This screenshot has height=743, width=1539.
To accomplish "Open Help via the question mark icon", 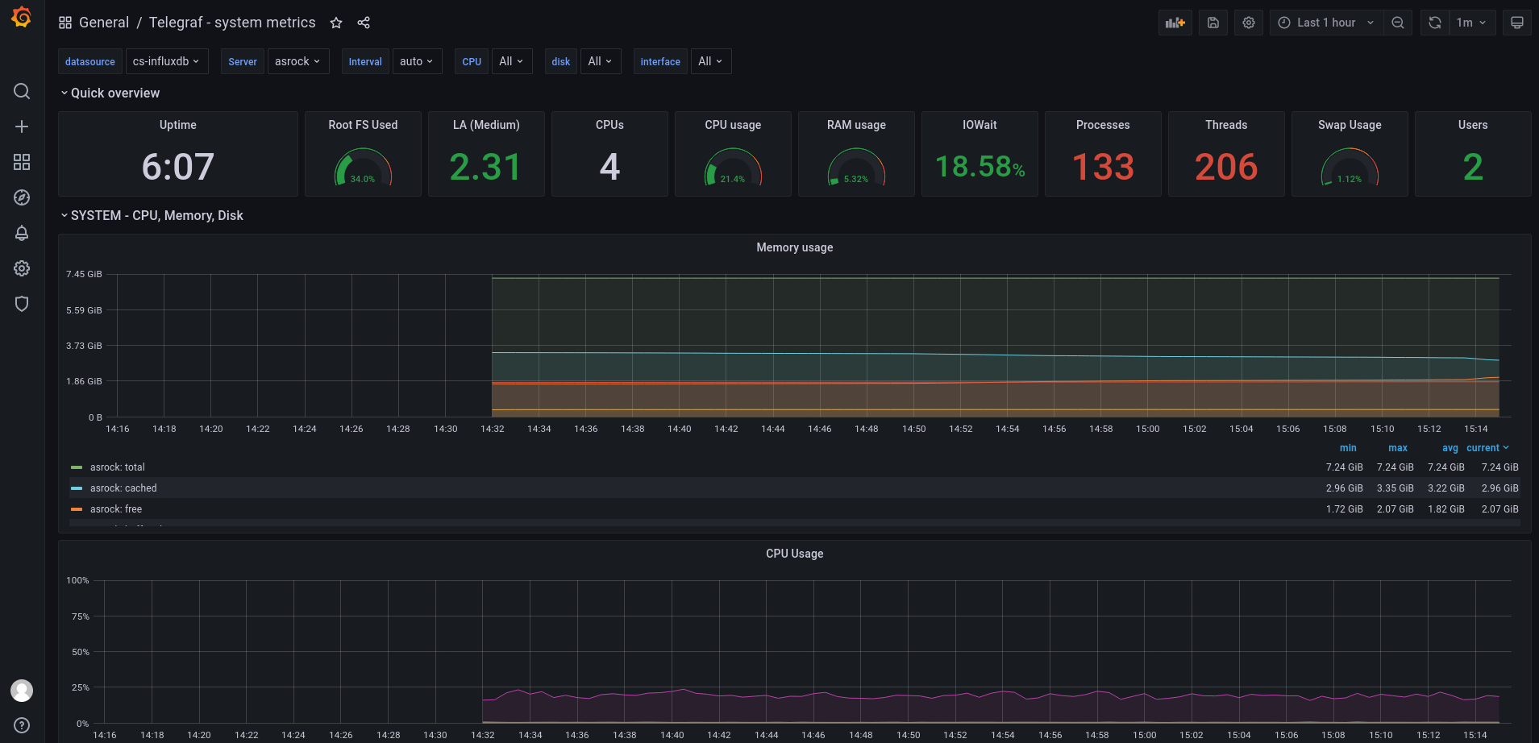I will click(x=22, y=725).
